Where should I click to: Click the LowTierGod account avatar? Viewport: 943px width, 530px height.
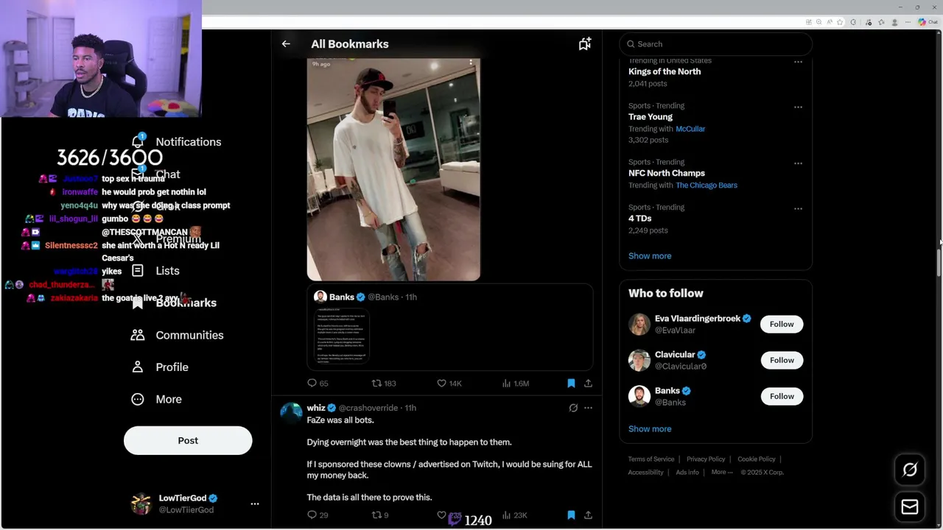click(x=141, y=504)
